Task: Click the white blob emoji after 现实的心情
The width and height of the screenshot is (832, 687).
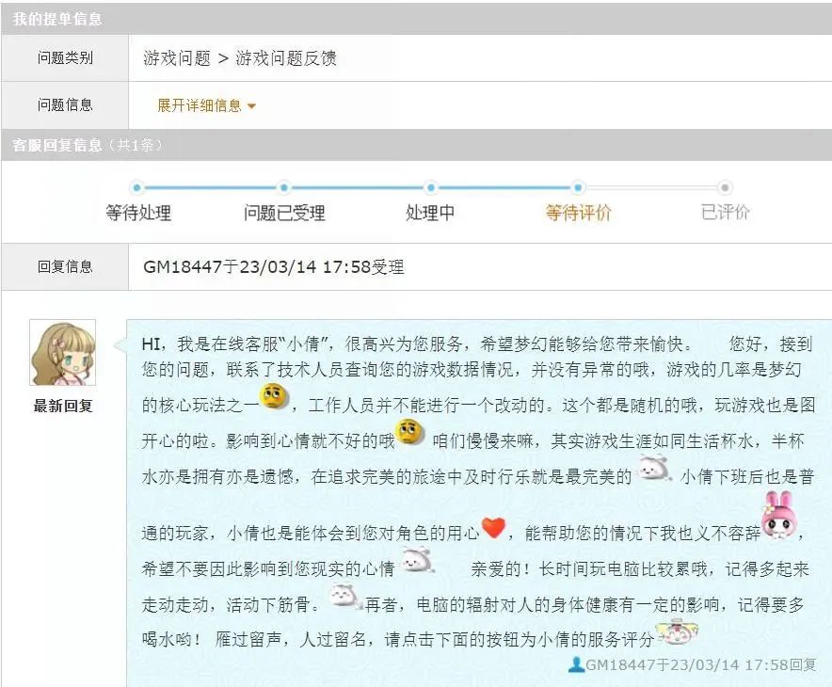Action: click(x=418, y=561)
